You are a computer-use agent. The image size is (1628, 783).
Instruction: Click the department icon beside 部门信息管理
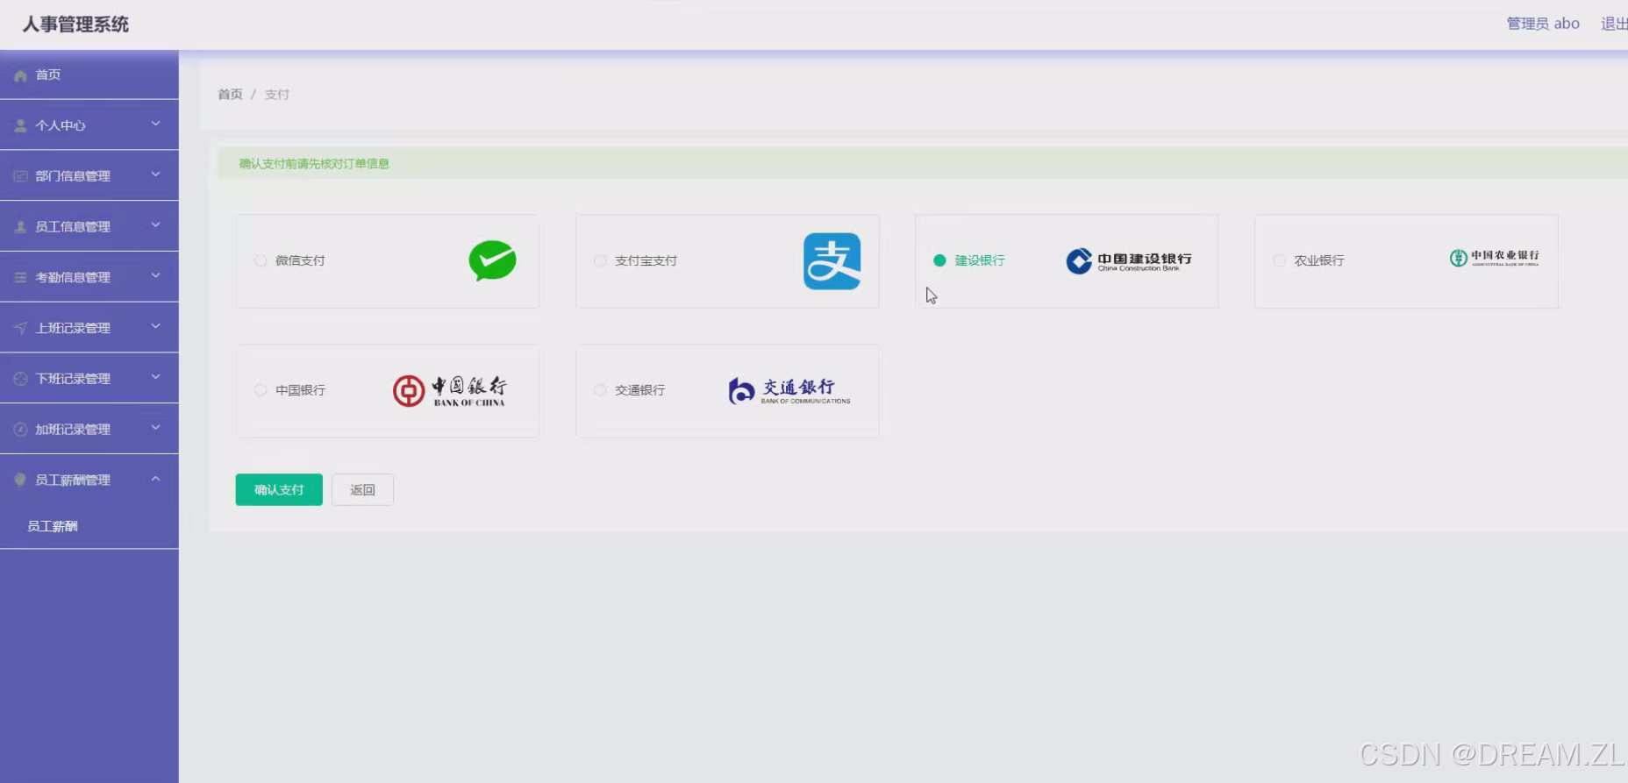click(20, 176)
